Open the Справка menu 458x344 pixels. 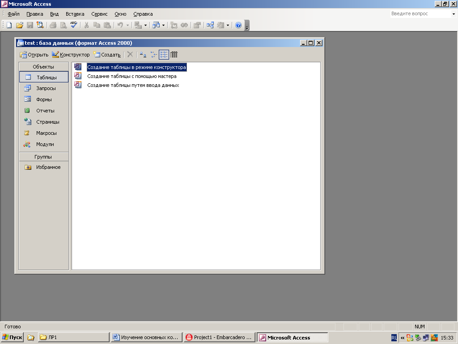[143, 14]
